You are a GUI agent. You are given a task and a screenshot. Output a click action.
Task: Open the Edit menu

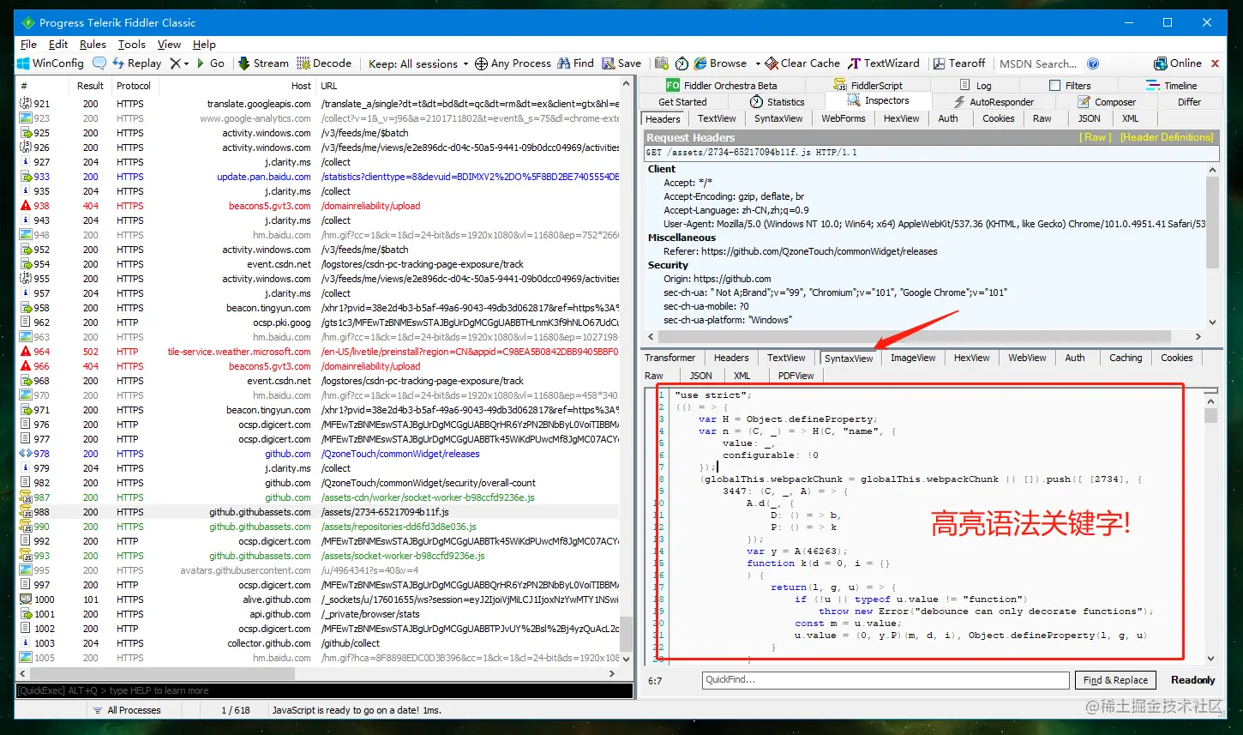pos(58,45)
